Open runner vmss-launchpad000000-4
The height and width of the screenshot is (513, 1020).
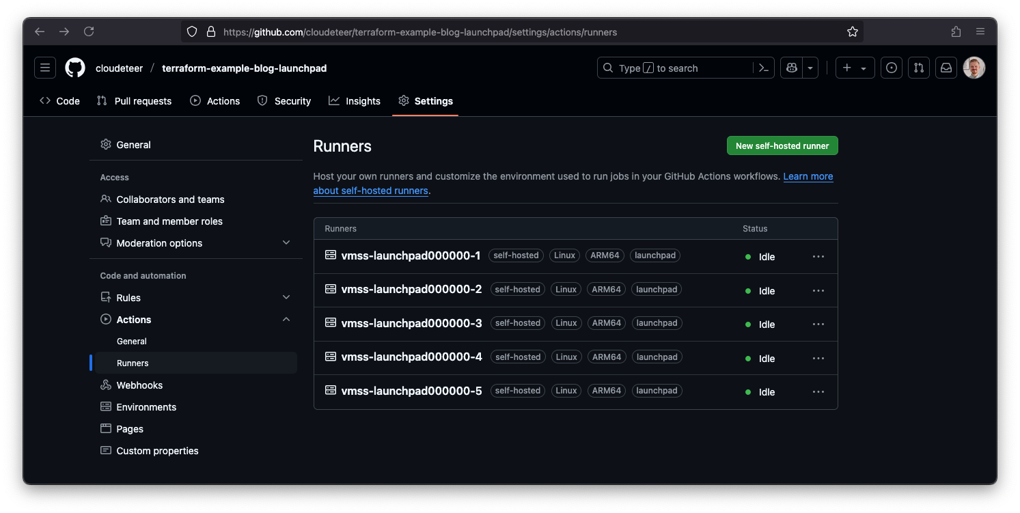coord(411,357)
